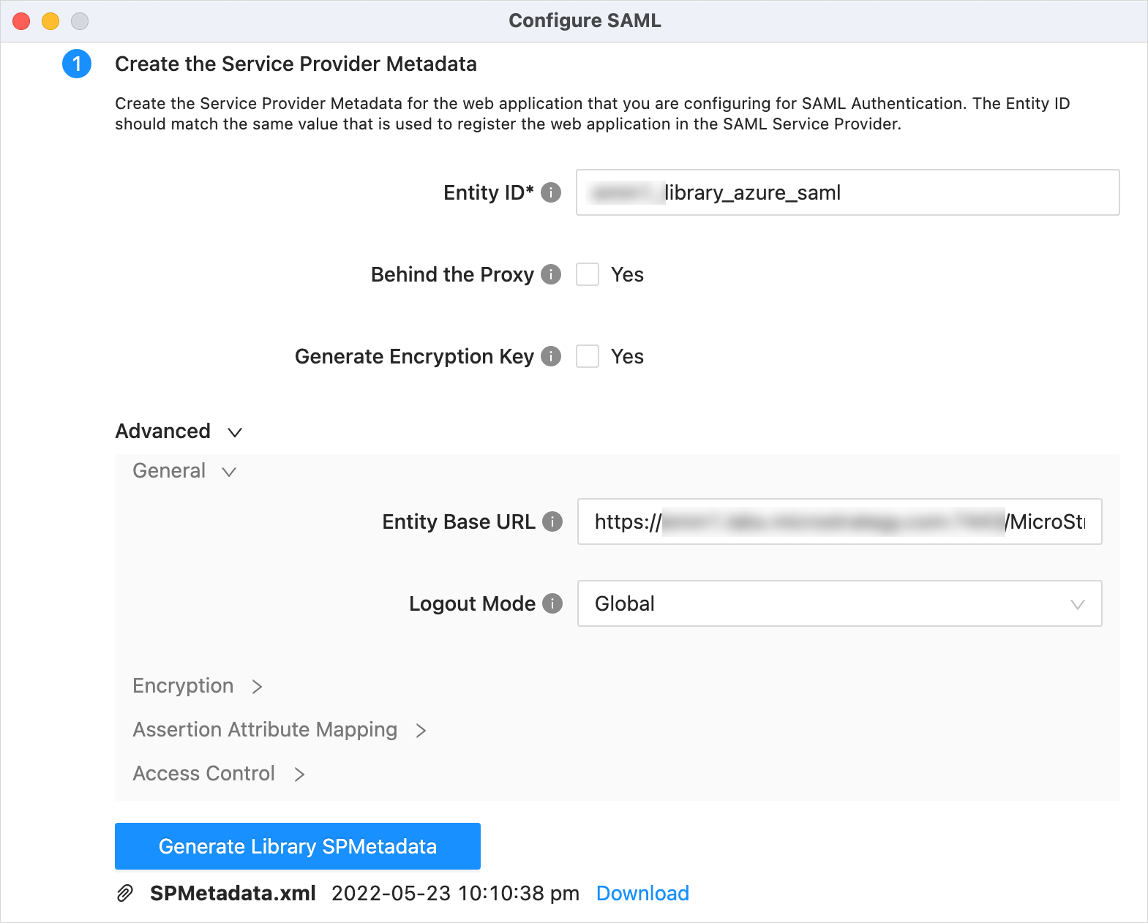Image resolution: width=1148 pixels, height=923 pixels.
Task: Click the info icon beside Entity ID
Action: pos(551,192)
